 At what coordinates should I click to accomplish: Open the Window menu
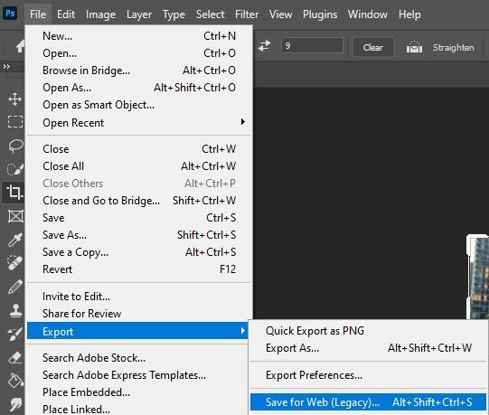point(367,14)
